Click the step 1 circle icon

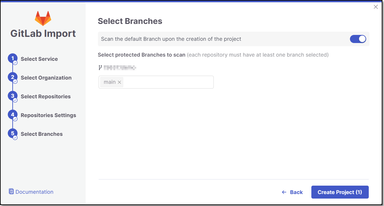point(13,59)
